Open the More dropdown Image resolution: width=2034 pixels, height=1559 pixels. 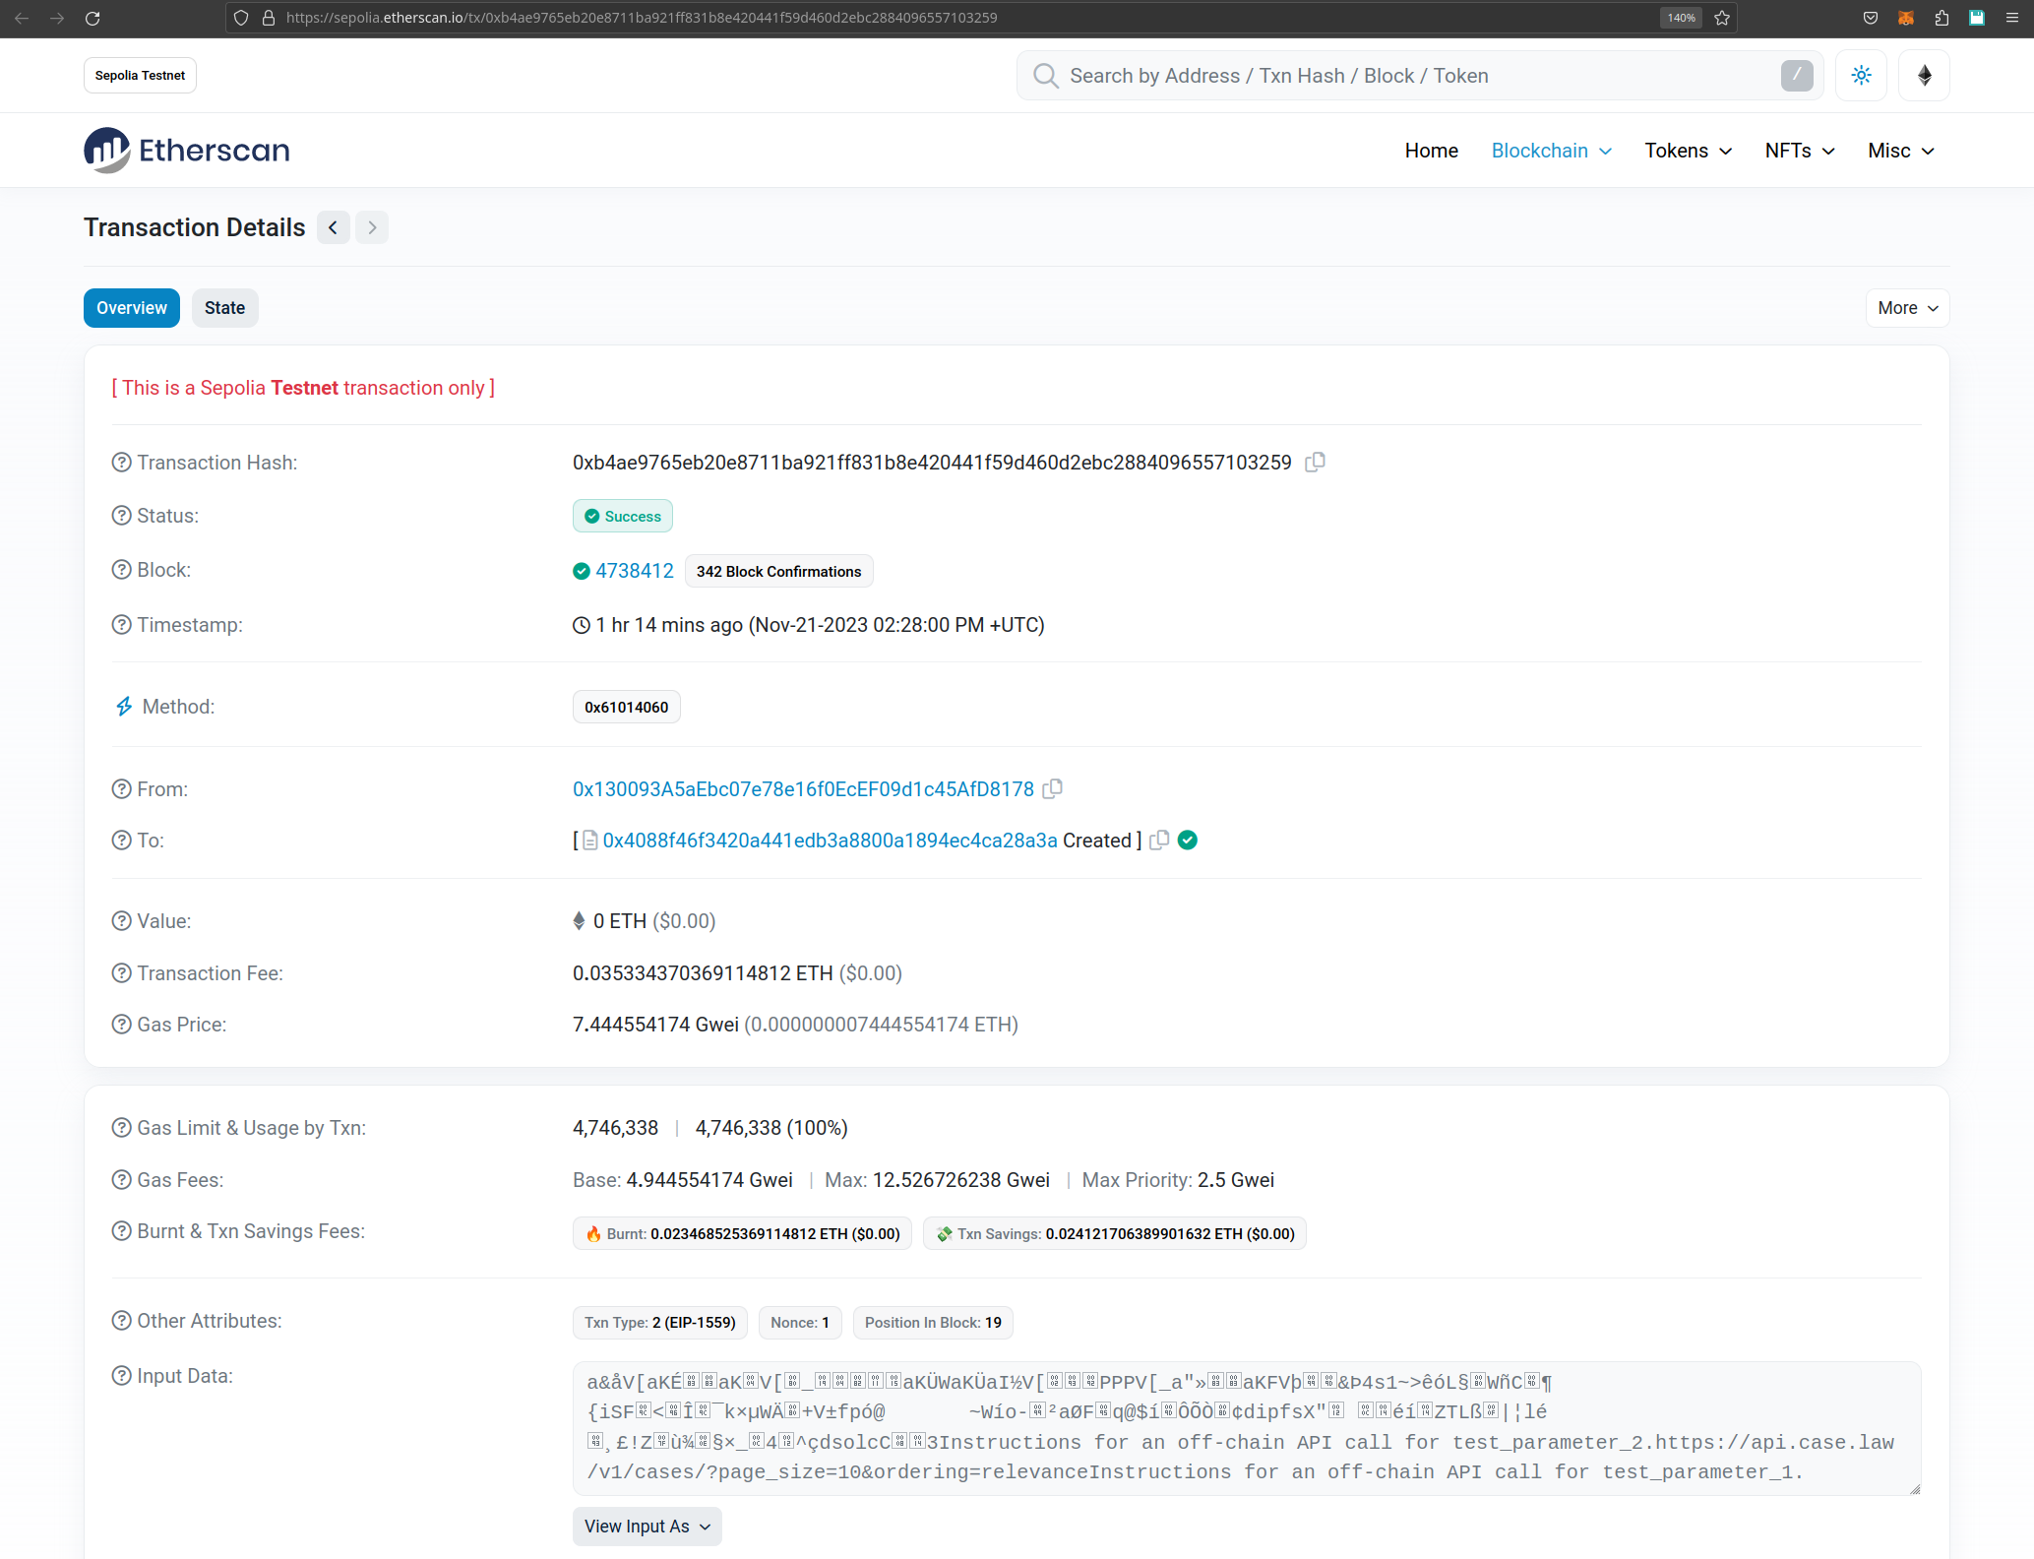(x=1906, y=308)
